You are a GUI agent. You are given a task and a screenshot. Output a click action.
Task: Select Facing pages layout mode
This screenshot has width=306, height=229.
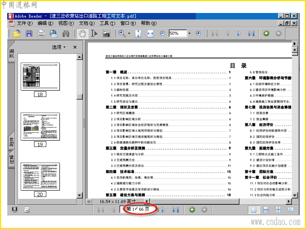click(x=291, y=210)
